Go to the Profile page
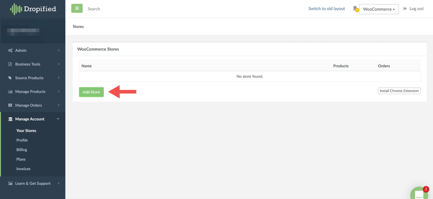The width and height of the screenshot is (433, 199). point(22,140)
